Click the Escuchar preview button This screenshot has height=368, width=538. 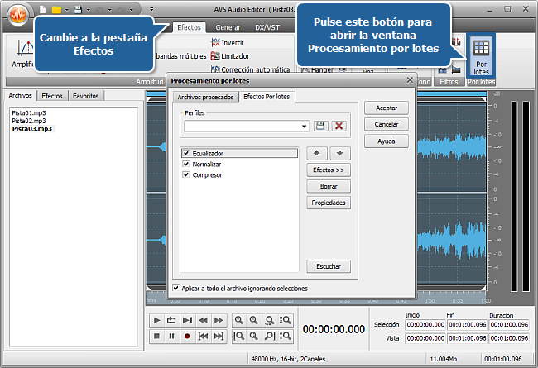click(329, 266)
